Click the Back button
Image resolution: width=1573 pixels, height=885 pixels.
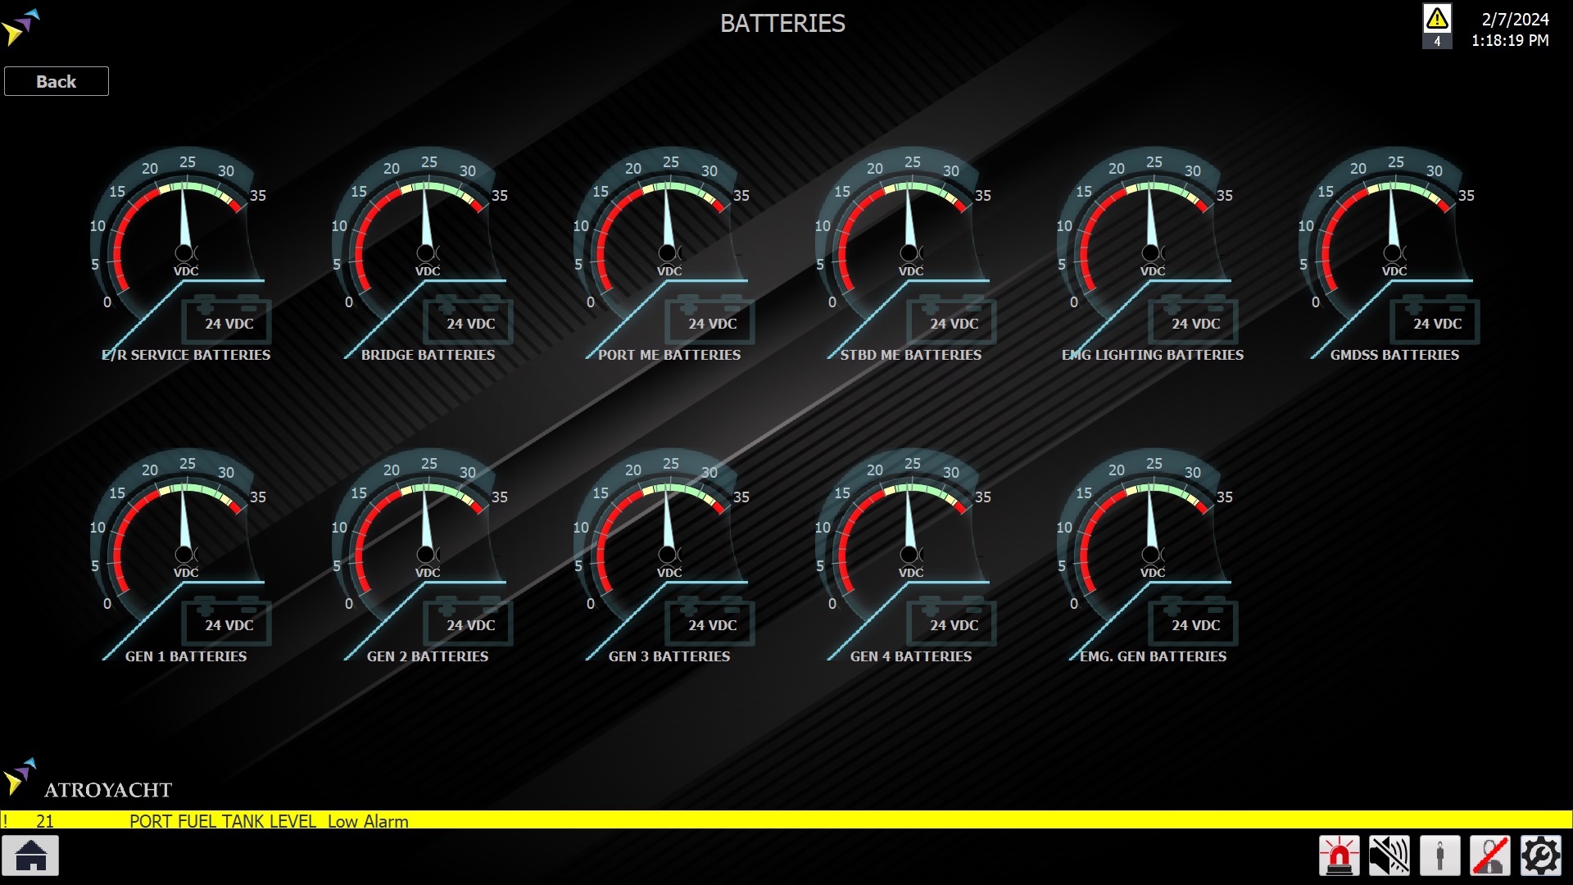[x=57, y=81]
